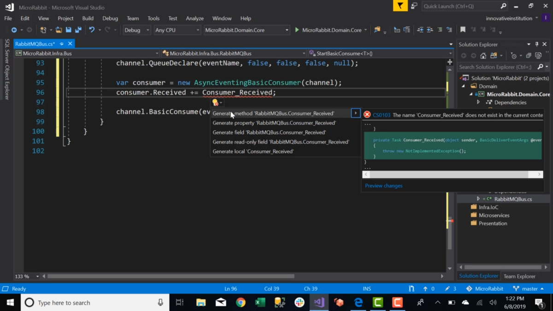
Task: Save the file with the Save icon
Action: 68,30
